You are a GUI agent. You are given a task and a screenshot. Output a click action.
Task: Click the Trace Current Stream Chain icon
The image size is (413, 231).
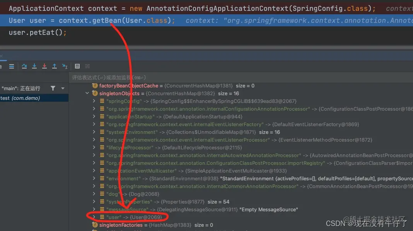[x=87, y=66]
